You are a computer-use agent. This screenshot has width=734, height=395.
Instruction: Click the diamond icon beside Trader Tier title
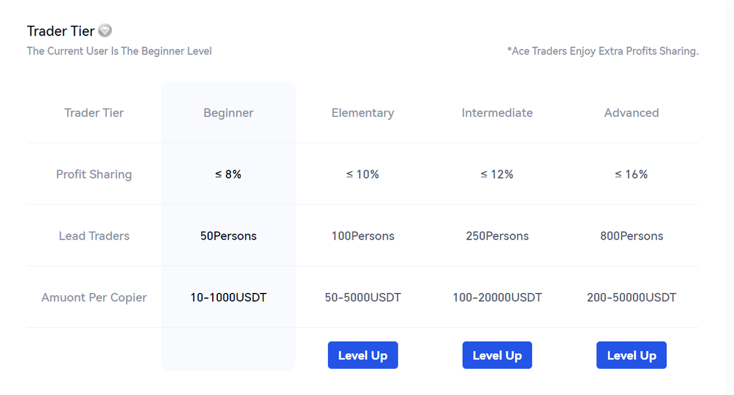(x=105, y=30)
